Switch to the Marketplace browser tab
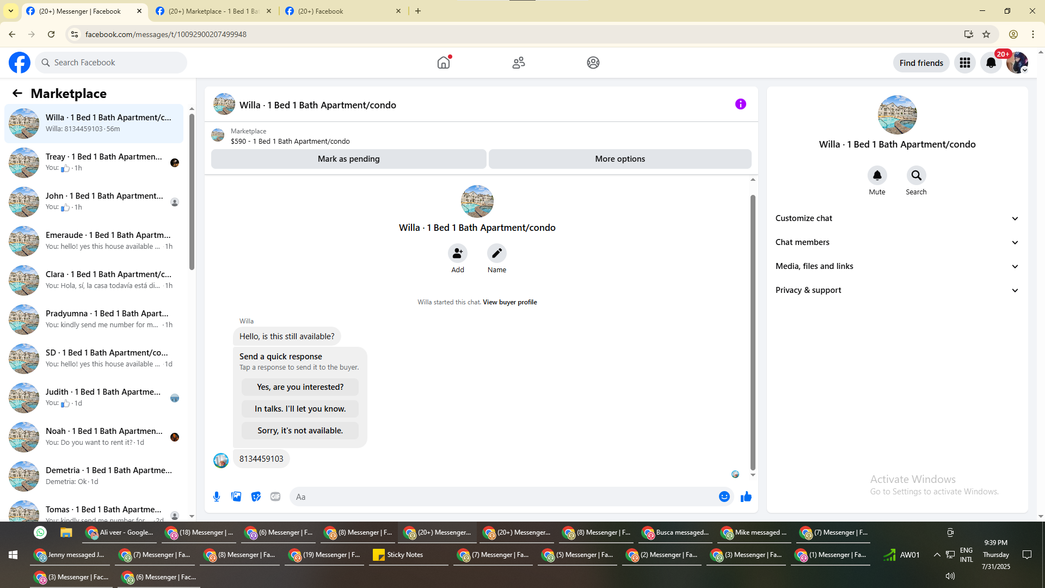The image size is (1045, 588). (x=212, y=11)
